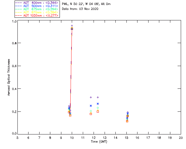Click the 'Aerosol Optical Thickness' y-axis label
The image size is (186, 149).
pos(9,77)
